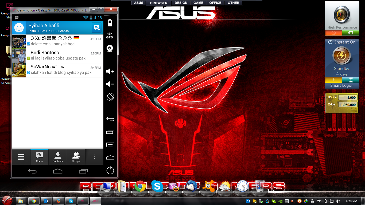Switch to the green battery saving mode

pyautogui.click(x=351, y=33)
